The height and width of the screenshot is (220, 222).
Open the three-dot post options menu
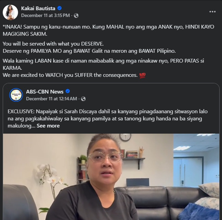(212, 12)
